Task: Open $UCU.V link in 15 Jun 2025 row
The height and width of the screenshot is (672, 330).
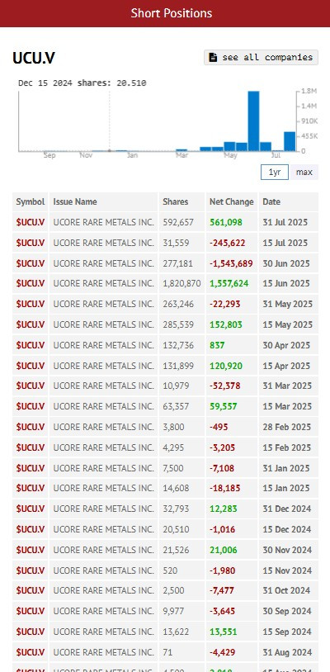Action: click(31, 283)
